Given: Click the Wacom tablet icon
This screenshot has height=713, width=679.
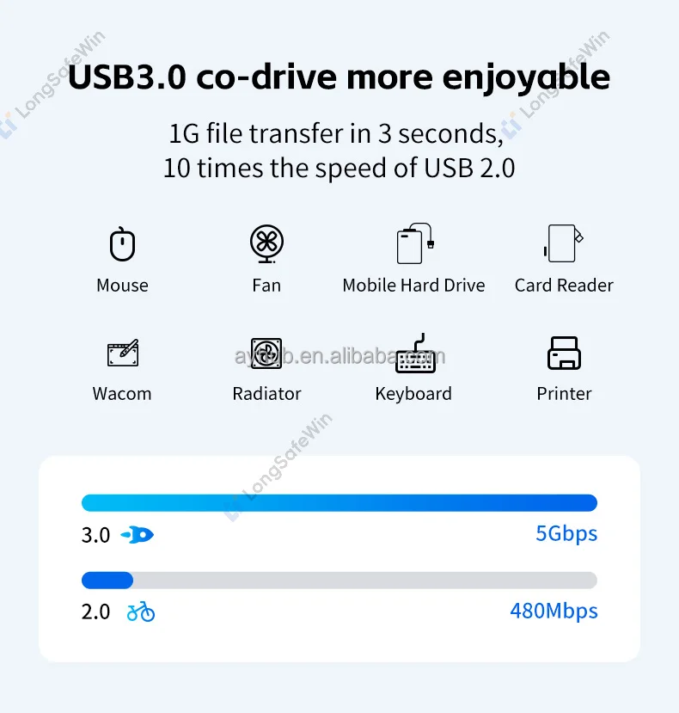Looking at the screenshot, I should click(x=123, y=353).
